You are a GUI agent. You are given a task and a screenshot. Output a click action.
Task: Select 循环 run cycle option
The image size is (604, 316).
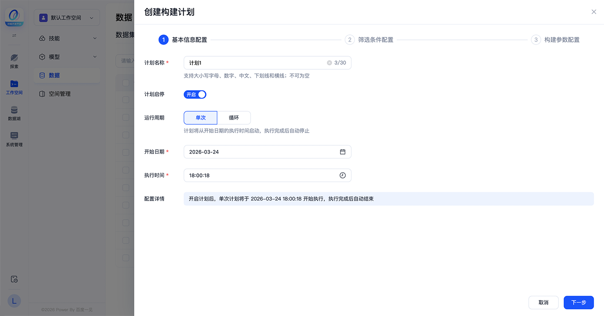click(234, 118)
